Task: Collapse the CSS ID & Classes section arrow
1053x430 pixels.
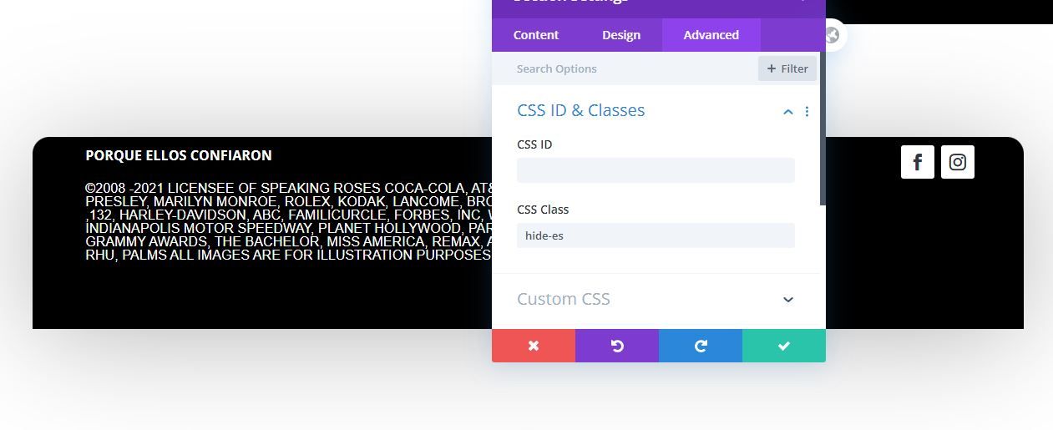Action: 787,111
